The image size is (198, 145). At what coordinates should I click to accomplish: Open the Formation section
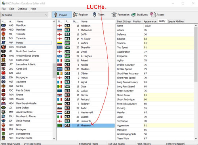(x=120, y=15)
